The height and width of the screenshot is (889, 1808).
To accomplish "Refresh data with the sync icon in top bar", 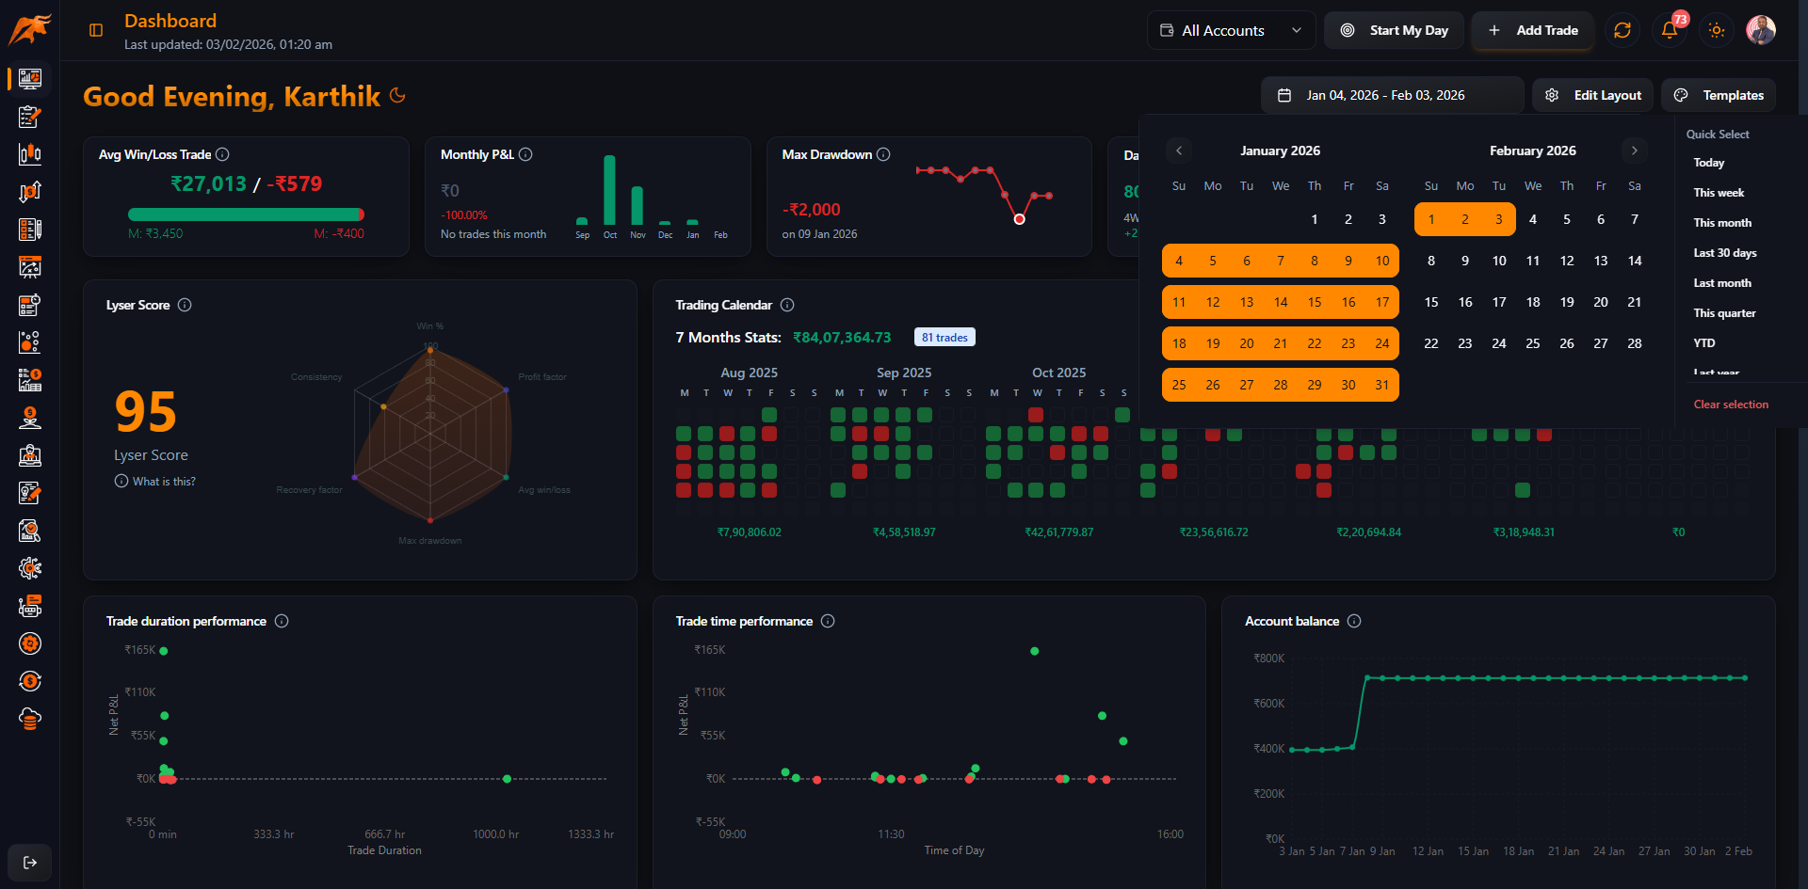I will 1622,30.
